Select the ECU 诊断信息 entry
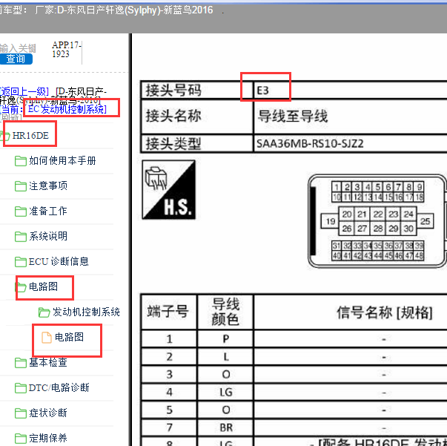Screen dimensions: 447x446 (59, 261)
